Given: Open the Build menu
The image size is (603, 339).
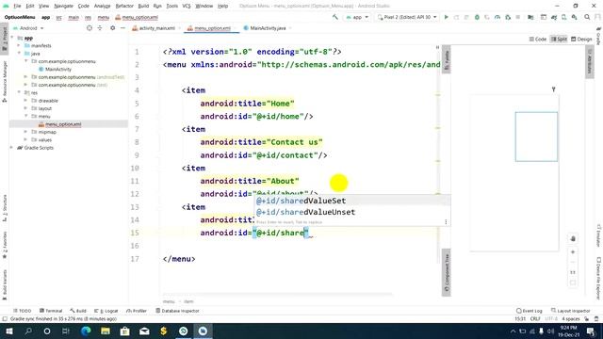Looking at the screenshot, I should (x=143, y=7).
